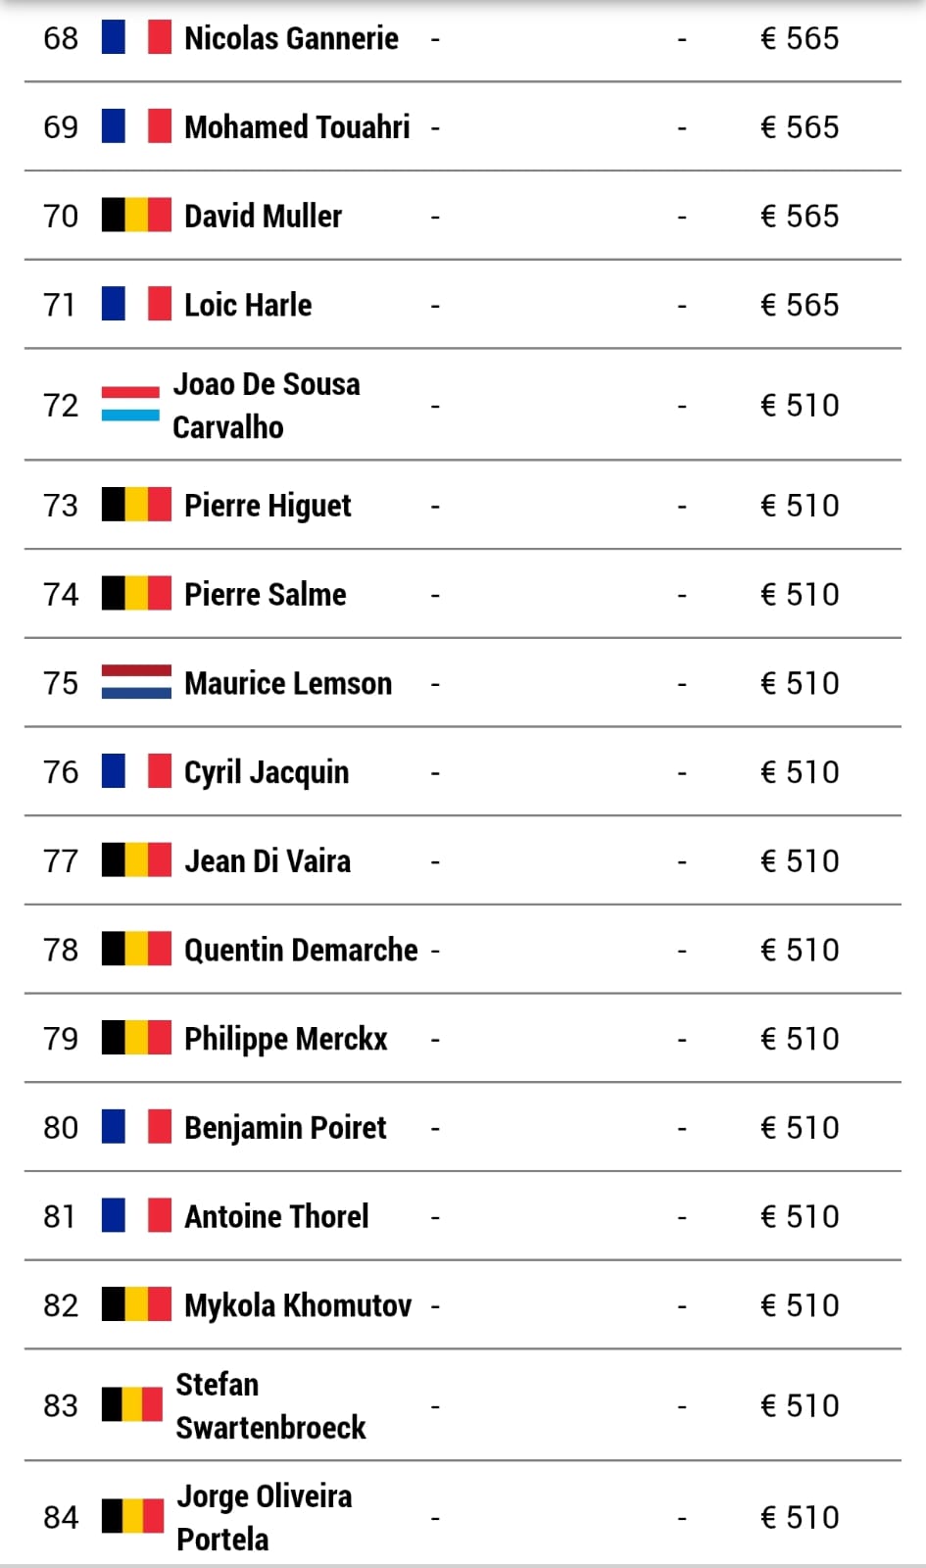Click the Luxembourg flag beside Joao De Sousa Carvalho
Screen dimensions: 926x1568
(x=130, y=405)
